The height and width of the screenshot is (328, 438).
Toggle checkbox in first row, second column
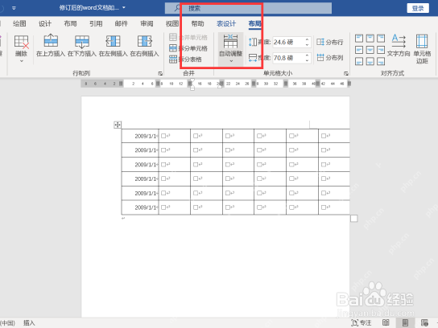[163, 136]
